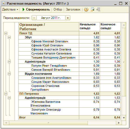Click the grayed restore settings icon
Screen dimensions: 130x129
click(x=98, y=9)
